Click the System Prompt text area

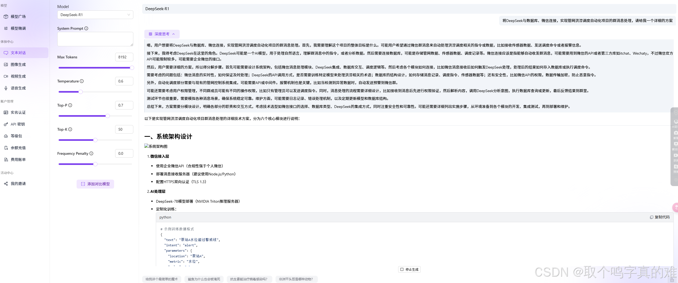95,39
